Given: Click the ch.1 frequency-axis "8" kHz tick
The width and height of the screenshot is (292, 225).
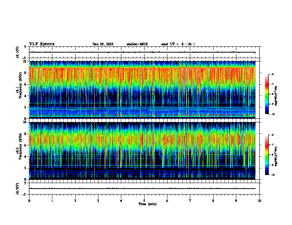Looking at the screenshot, I should (x=25, y=73).
